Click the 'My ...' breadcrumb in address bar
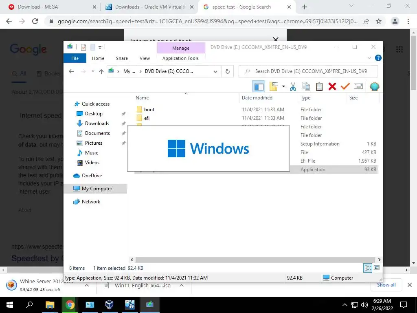The height and width of the screenshot is (313, 417). tap(129, 71)
